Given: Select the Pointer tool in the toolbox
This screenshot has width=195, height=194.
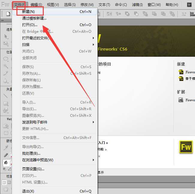Looking at the screenshot, I should pyautogui.click(x=6, y=36).
